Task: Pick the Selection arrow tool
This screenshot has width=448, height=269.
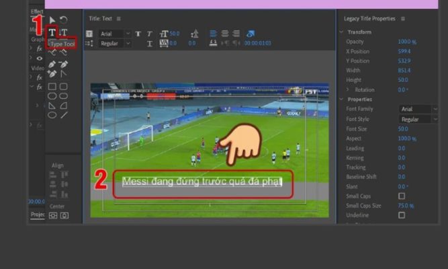Action: click(52, 20)
